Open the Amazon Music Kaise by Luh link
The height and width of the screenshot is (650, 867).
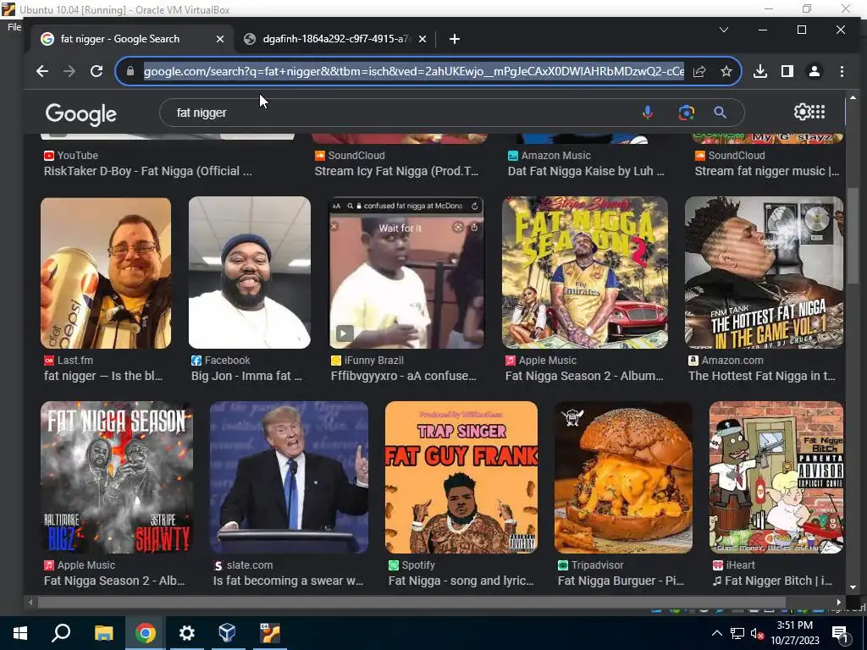(x=586, y=171)
